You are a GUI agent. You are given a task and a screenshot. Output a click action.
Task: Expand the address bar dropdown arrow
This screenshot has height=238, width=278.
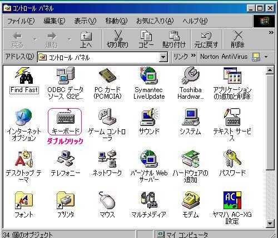(x=163, y=57)
